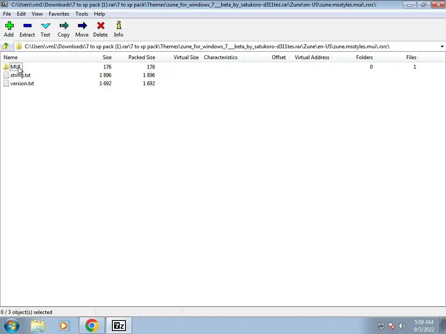
Task: Minimize the 7-Zip window
Action: pos(409,4)
